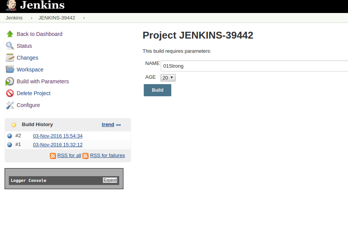
Task: Open breadcrumb arrow after JENKINS-39442
Action: click(84, 18)
